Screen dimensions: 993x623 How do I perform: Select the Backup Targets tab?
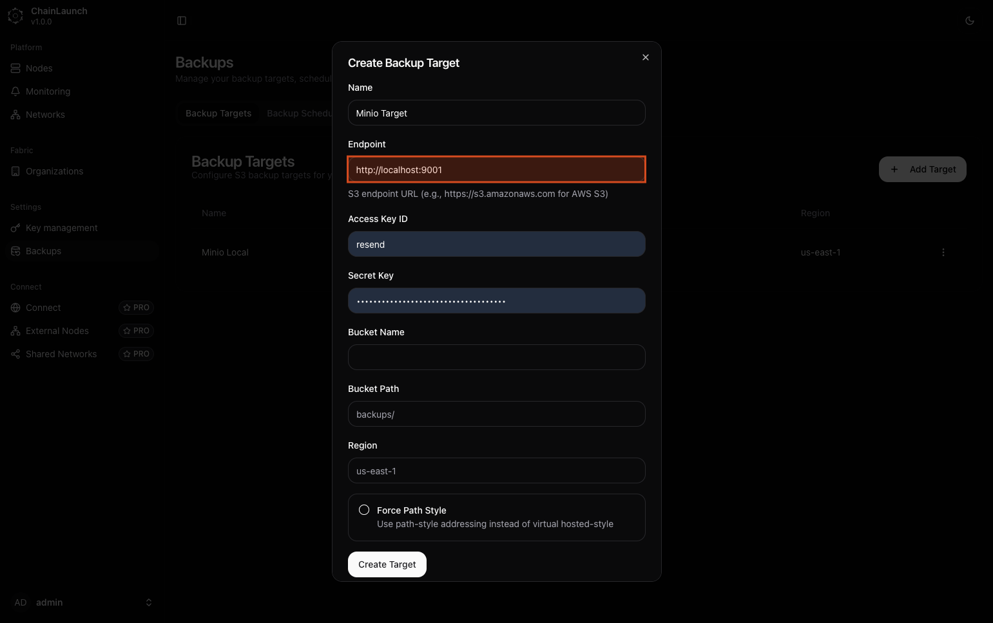(218, 113)
